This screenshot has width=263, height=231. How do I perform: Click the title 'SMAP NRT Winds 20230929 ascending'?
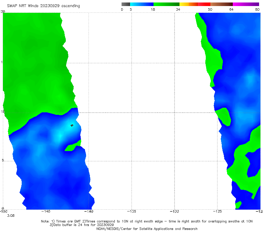pos(43,6)
